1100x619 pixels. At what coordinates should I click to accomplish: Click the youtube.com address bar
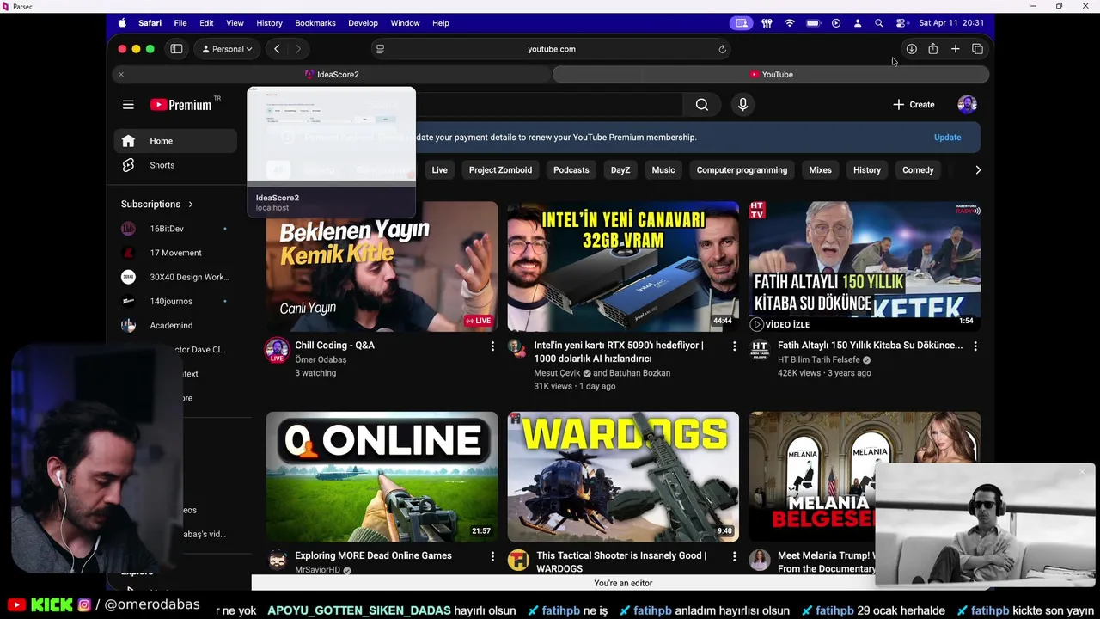tap(552, 49)
